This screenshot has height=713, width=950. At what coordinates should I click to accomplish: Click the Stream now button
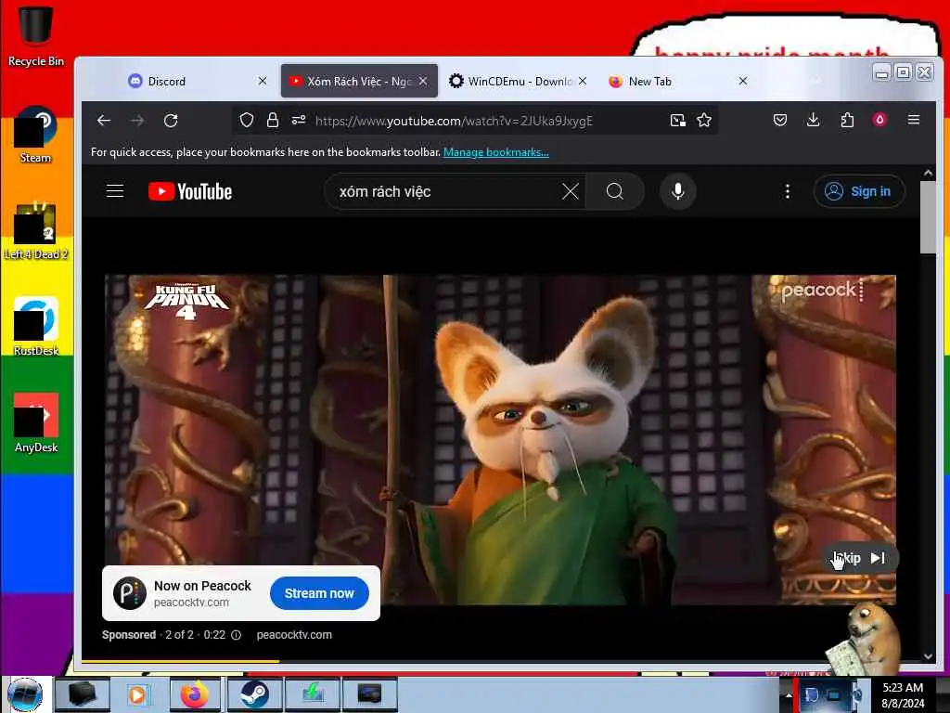click(319, 593)
